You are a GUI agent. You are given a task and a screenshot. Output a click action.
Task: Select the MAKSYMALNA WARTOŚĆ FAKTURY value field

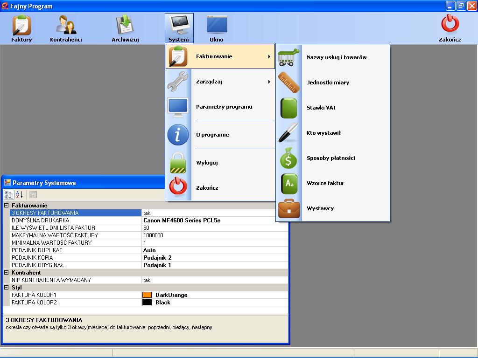[215, 235]
